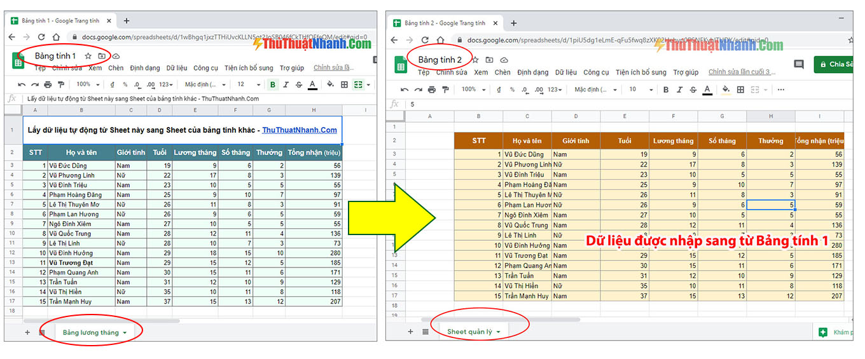Image resolution: width=865 pixels, height=359 pixels.
Task: Open Dữ liệu menu in Bảng tính 2
Action: (x=565, y=72)
